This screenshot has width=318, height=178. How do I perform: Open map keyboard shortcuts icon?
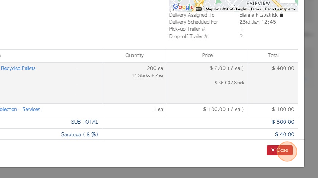coord(199,9)
